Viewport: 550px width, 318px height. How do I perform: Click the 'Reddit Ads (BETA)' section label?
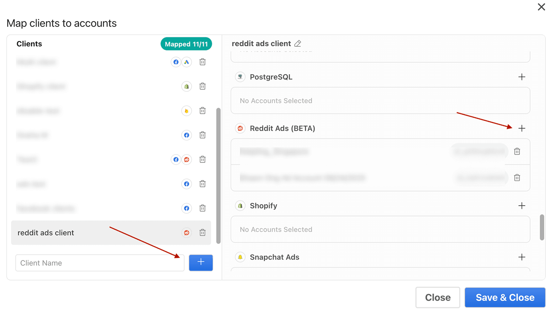tap(282, 128)
